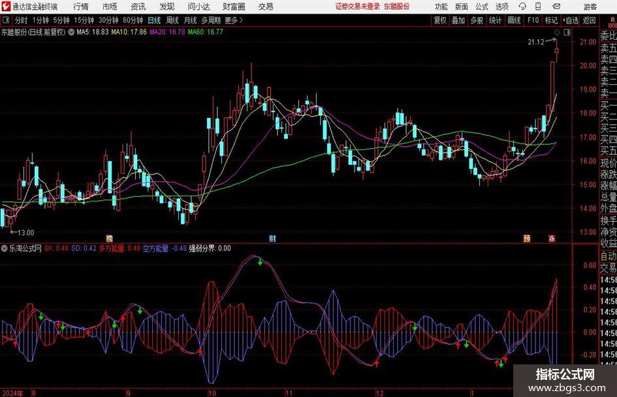617x397 pixels.
Task: Click the 游客 guest account label
Action: (590, 7)
